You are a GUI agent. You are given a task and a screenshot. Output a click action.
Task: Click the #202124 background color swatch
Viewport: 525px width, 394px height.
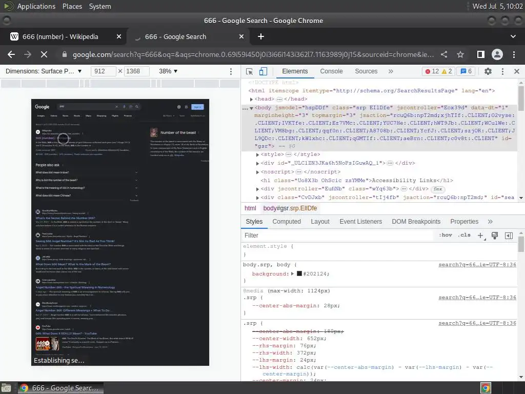(299, 274)
